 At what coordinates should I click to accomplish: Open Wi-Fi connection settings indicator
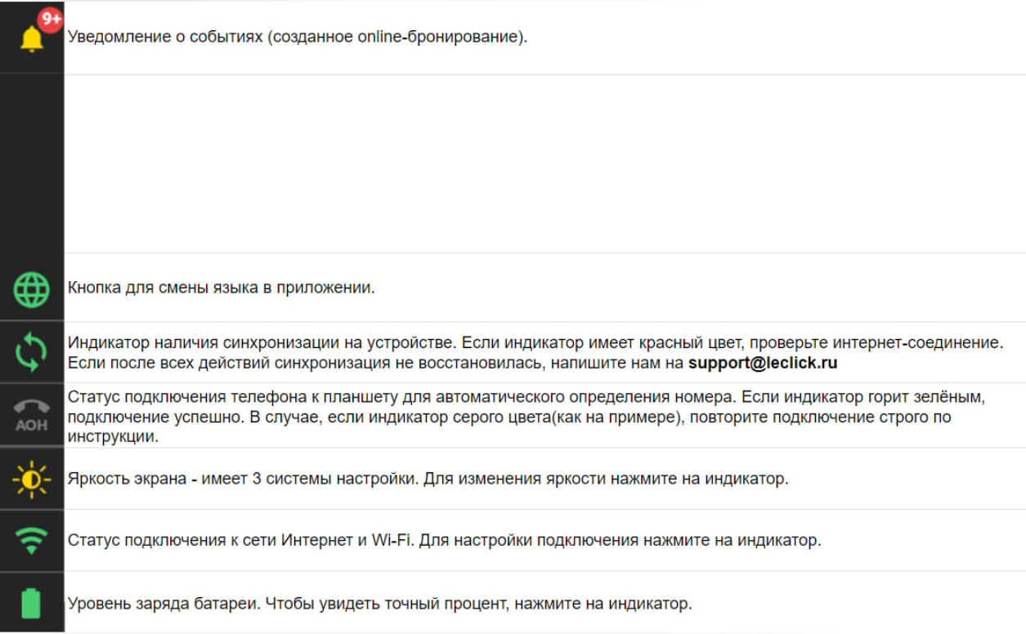[31, 540]
